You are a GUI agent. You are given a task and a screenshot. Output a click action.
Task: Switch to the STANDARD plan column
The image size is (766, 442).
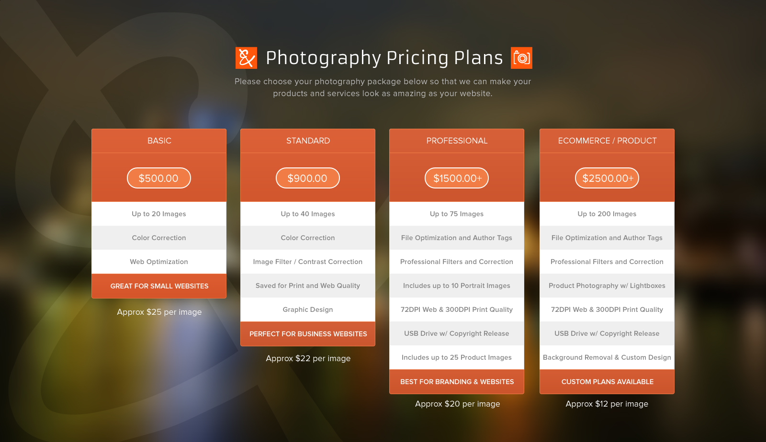(308, 141)
